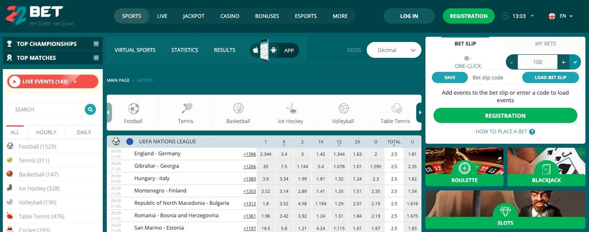Click the England flag language icon

(552, 16)
